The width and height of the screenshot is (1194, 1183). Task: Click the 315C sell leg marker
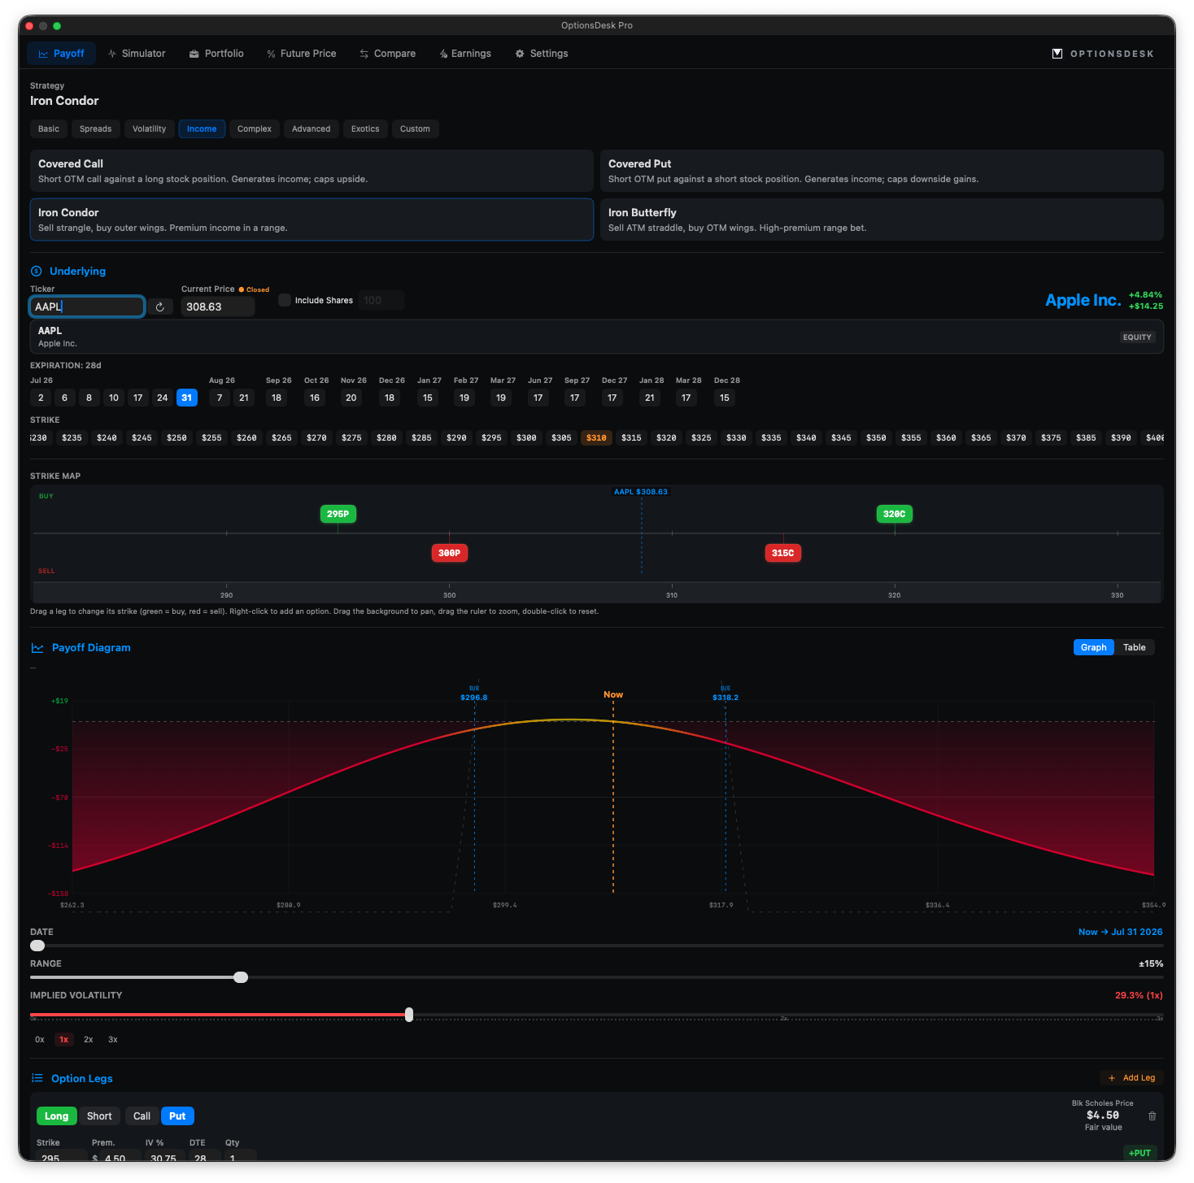[782, 553]
